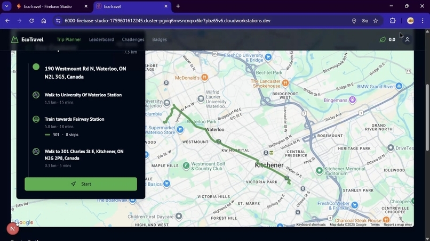Click the EcoTravel mountain logo icon
The height and width of the screenshot is (241, 430).
[14, 40]
